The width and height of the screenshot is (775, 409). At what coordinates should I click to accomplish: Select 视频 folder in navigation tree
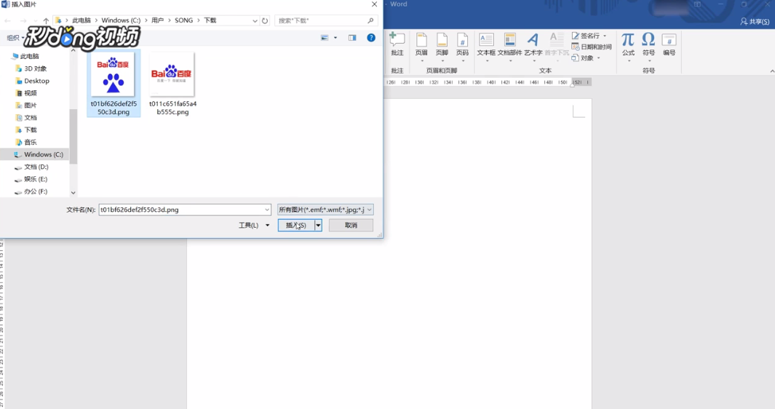click(x=30, y=93)
